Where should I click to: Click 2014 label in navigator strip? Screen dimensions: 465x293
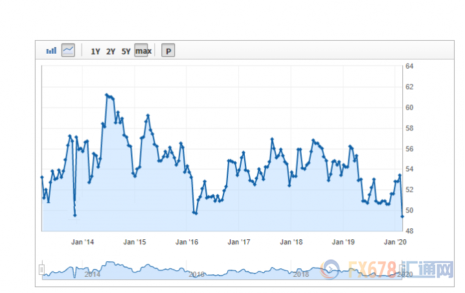tap(92, 274)
